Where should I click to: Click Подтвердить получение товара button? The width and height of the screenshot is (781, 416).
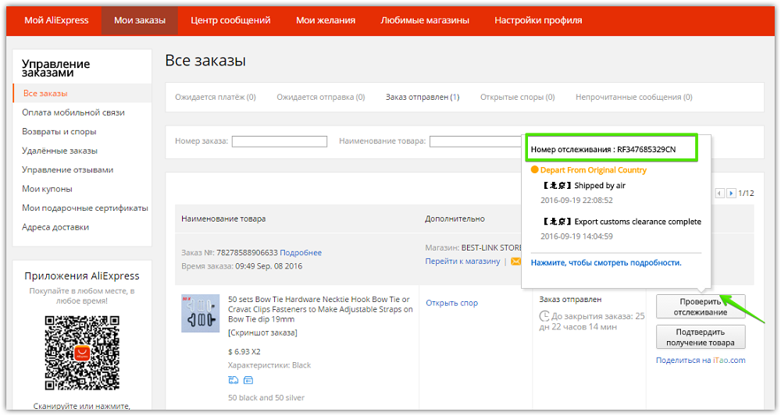[x=701, y=337]
